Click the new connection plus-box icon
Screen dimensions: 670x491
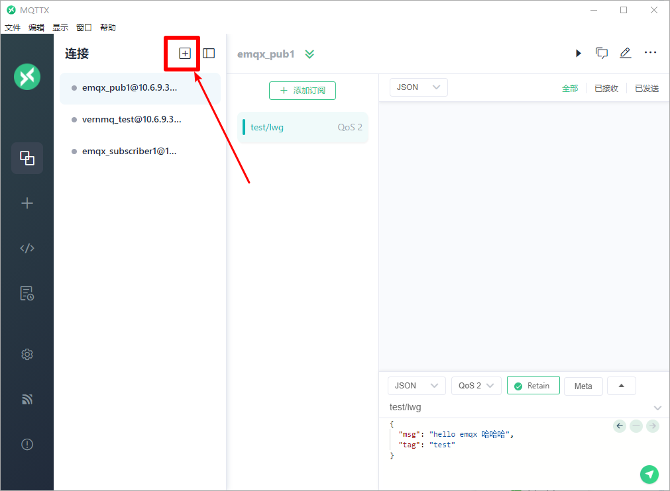pos(185,54)
